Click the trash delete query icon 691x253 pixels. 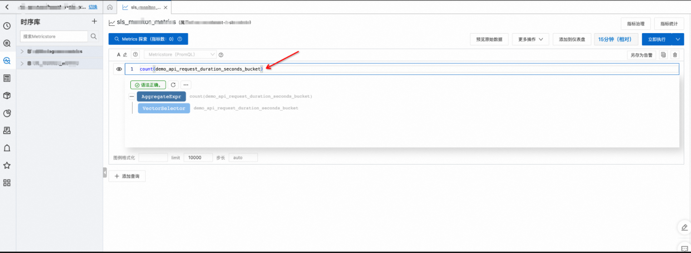(x=675, y=55)
